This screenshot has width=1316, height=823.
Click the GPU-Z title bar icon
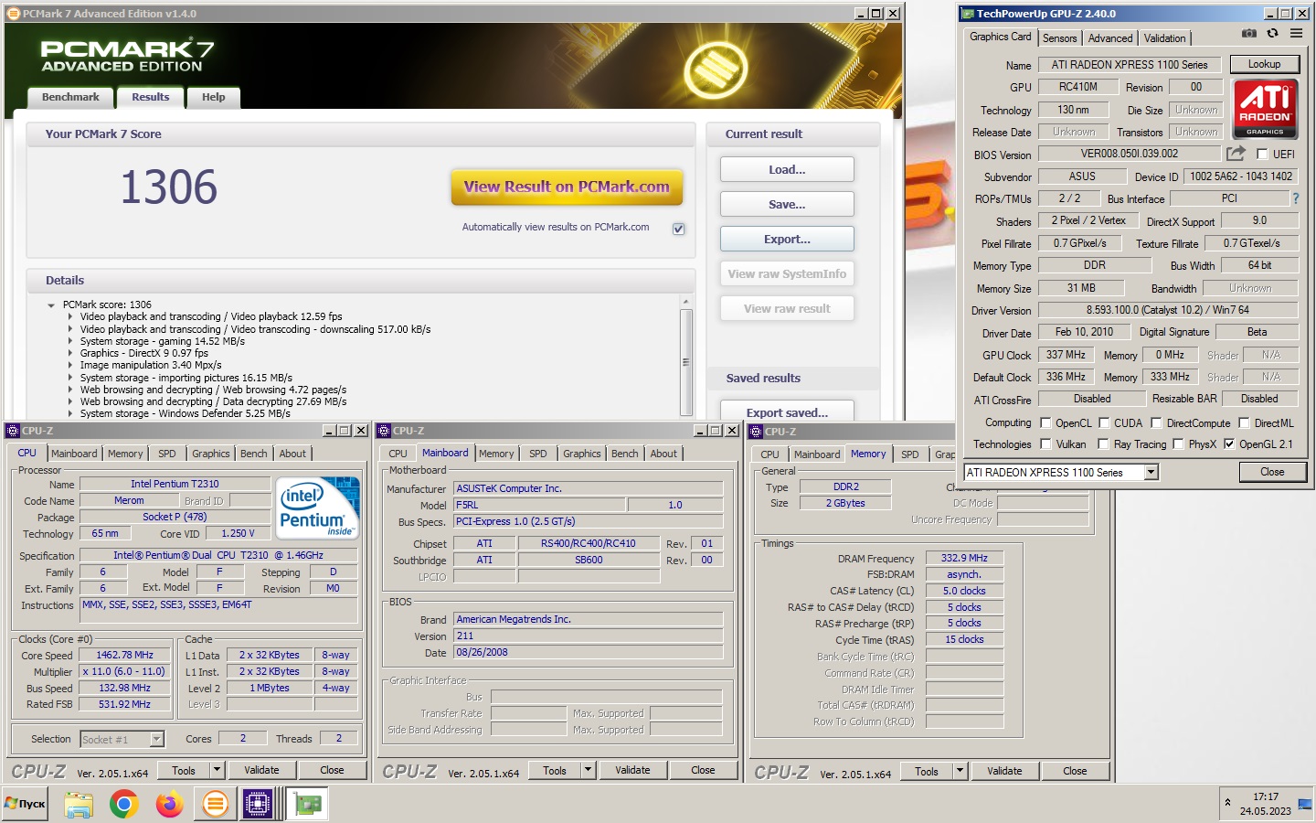pos(968,14)
